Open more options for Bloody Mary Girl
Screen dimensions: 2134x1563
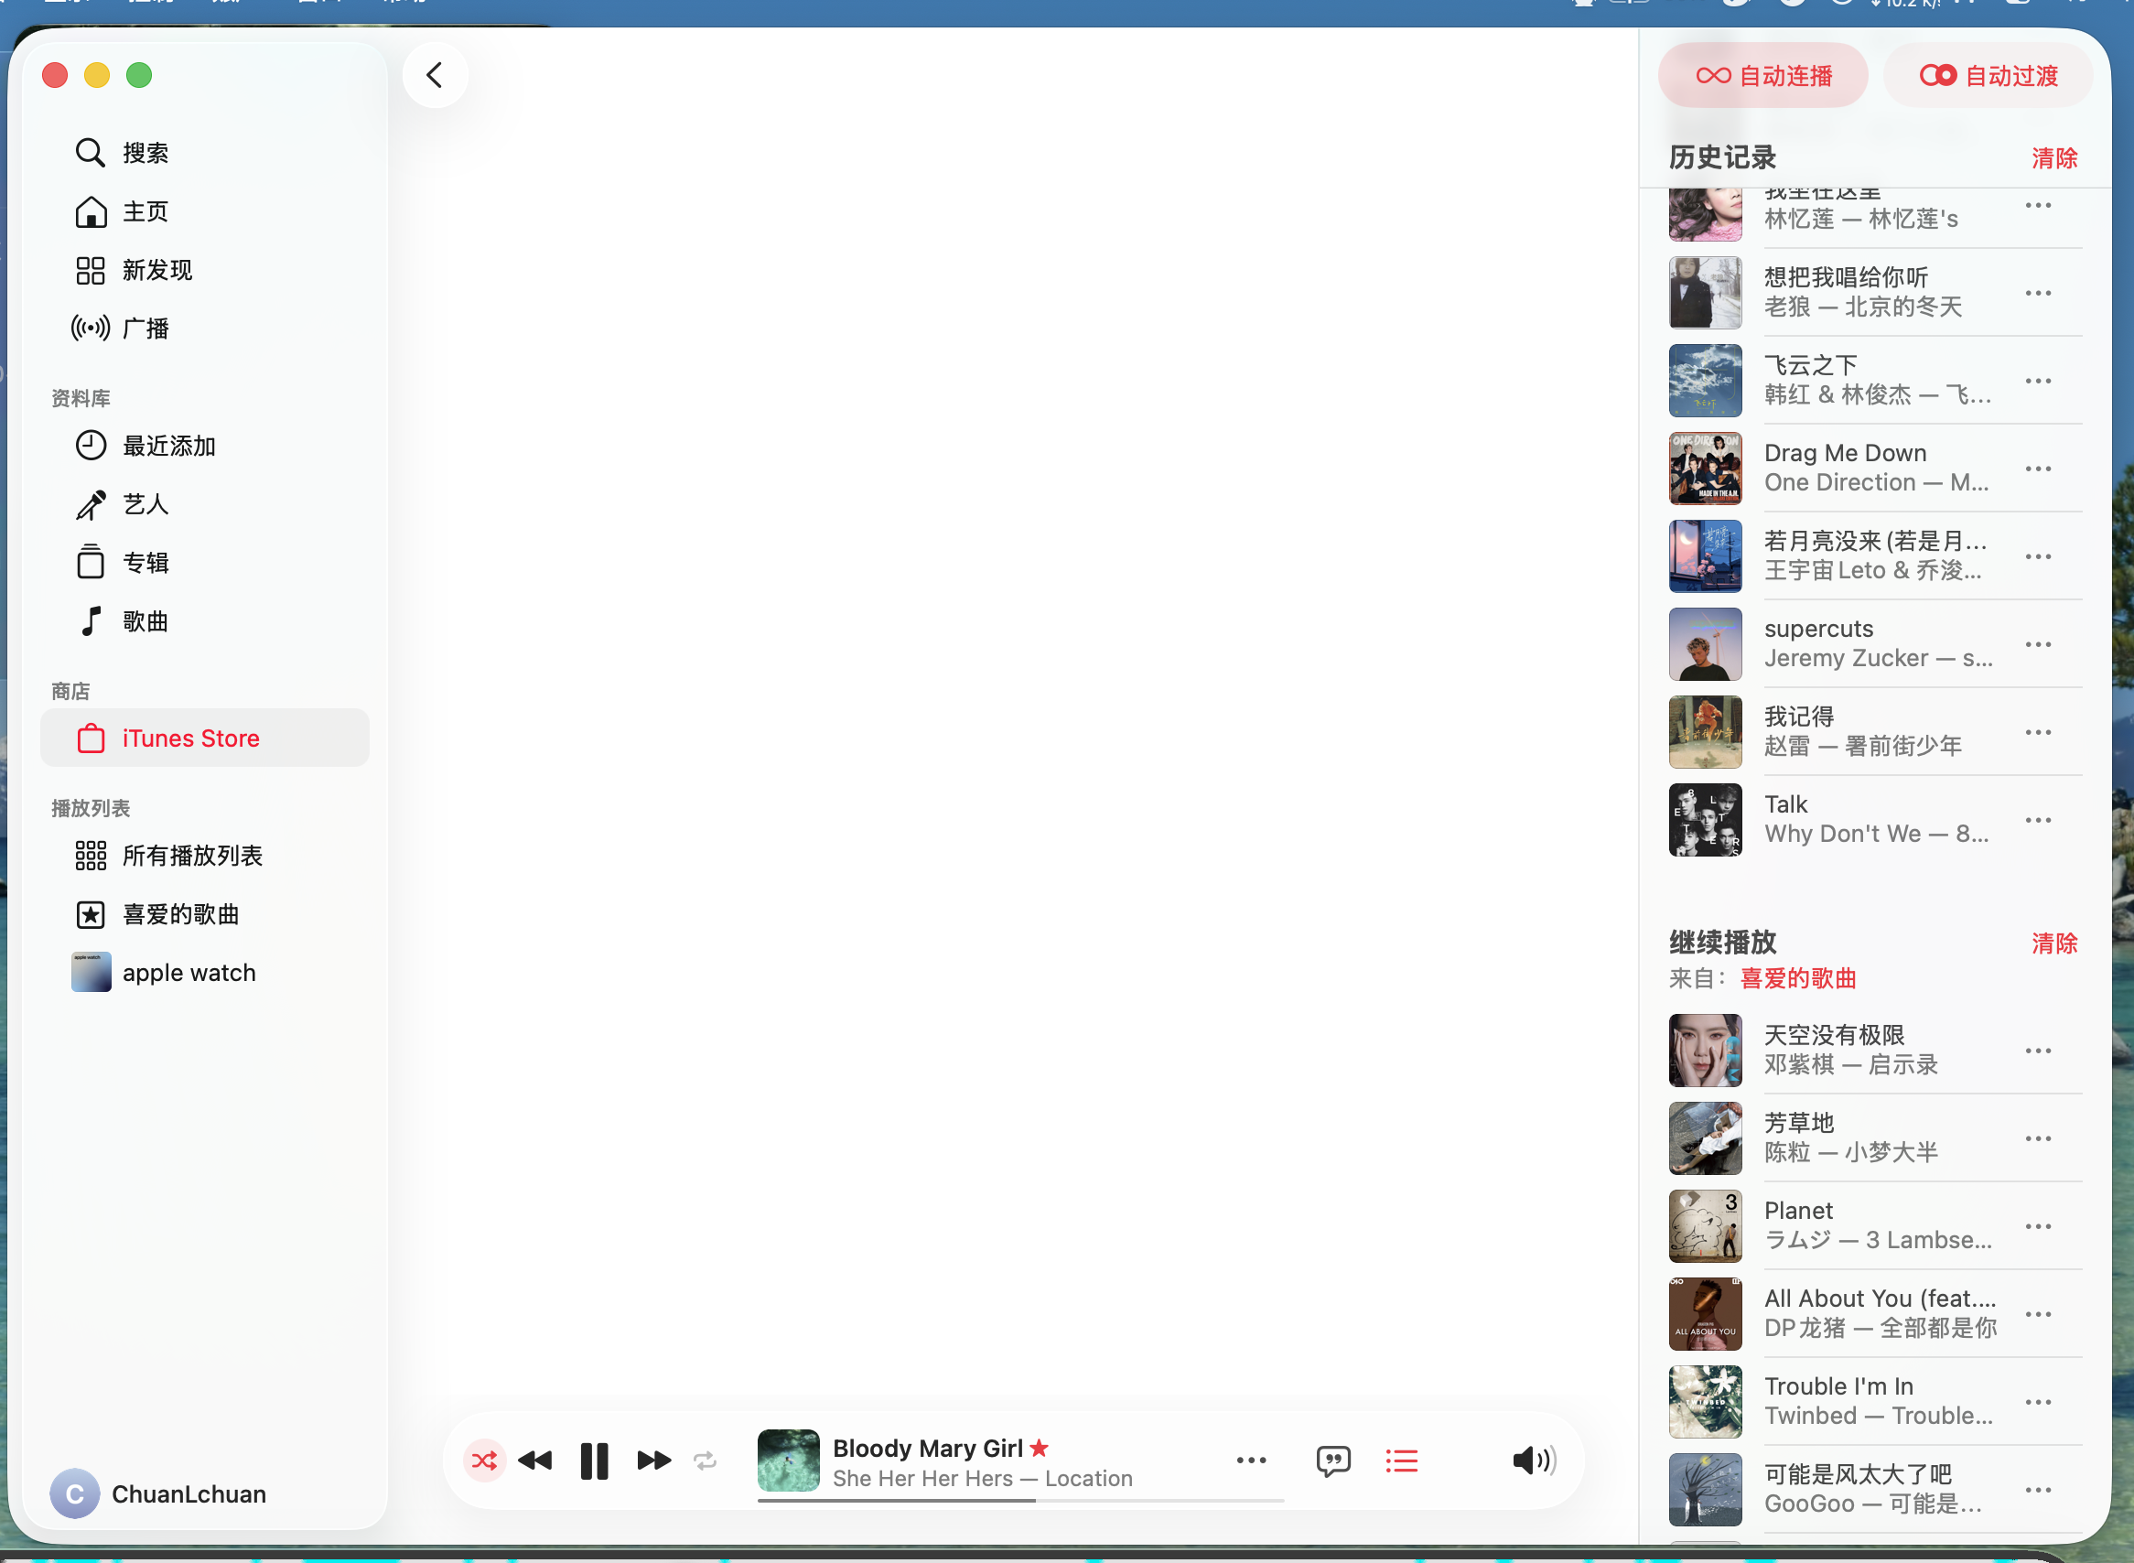pos(1251,1461)
